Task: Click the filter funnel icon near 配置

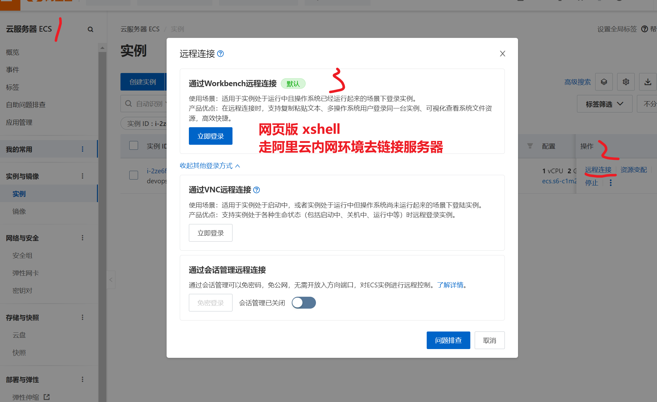Action: 530,146
